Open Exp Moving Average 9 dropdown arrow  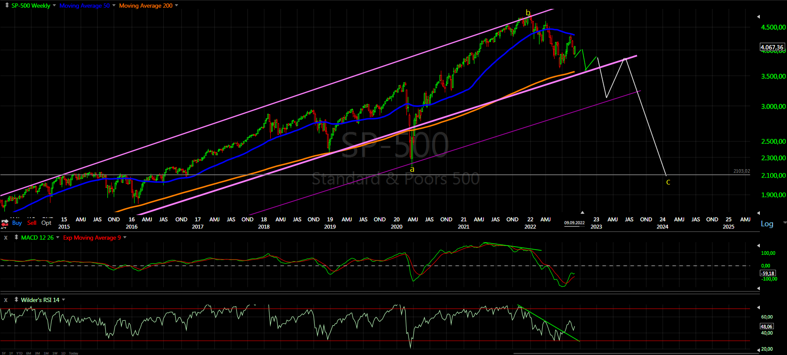point(125,238)
